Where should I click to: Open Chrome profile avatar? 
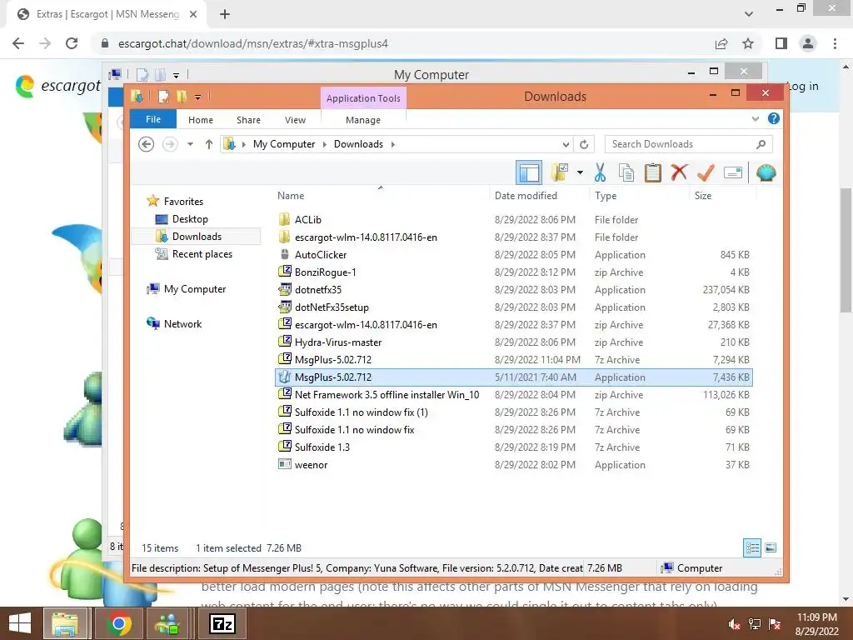click(x=808, y=43)
